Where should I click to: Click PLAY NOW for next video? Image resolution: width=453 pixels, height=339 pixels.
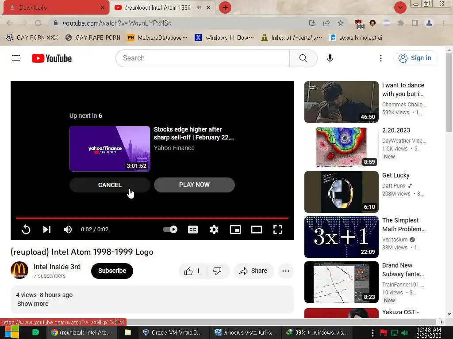point(195,185)
